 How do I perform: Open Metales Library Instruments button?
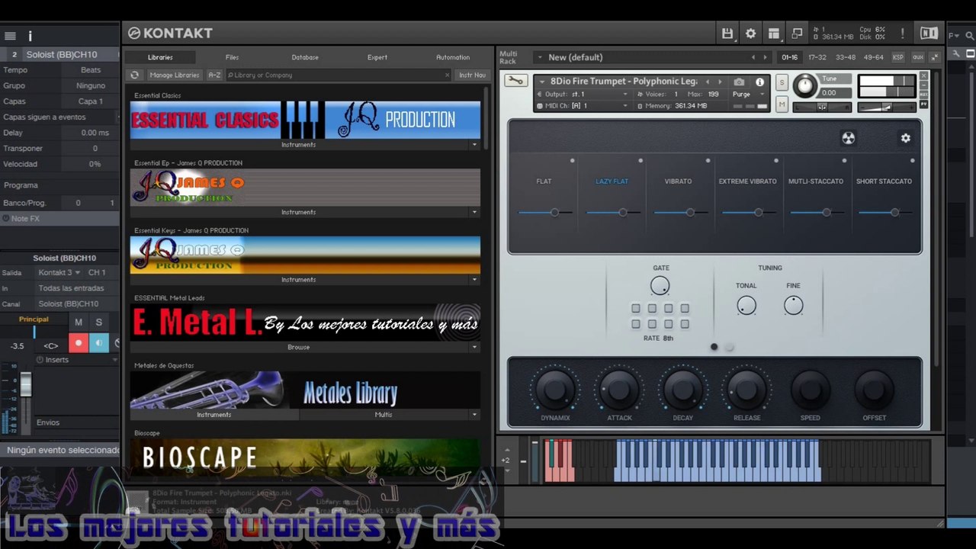(214, 415)
